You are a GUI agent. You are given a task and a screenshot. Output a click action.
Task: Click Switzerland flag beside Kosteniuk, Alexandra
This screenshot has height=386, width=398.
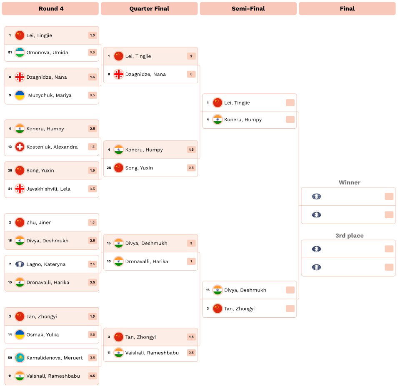20,147
